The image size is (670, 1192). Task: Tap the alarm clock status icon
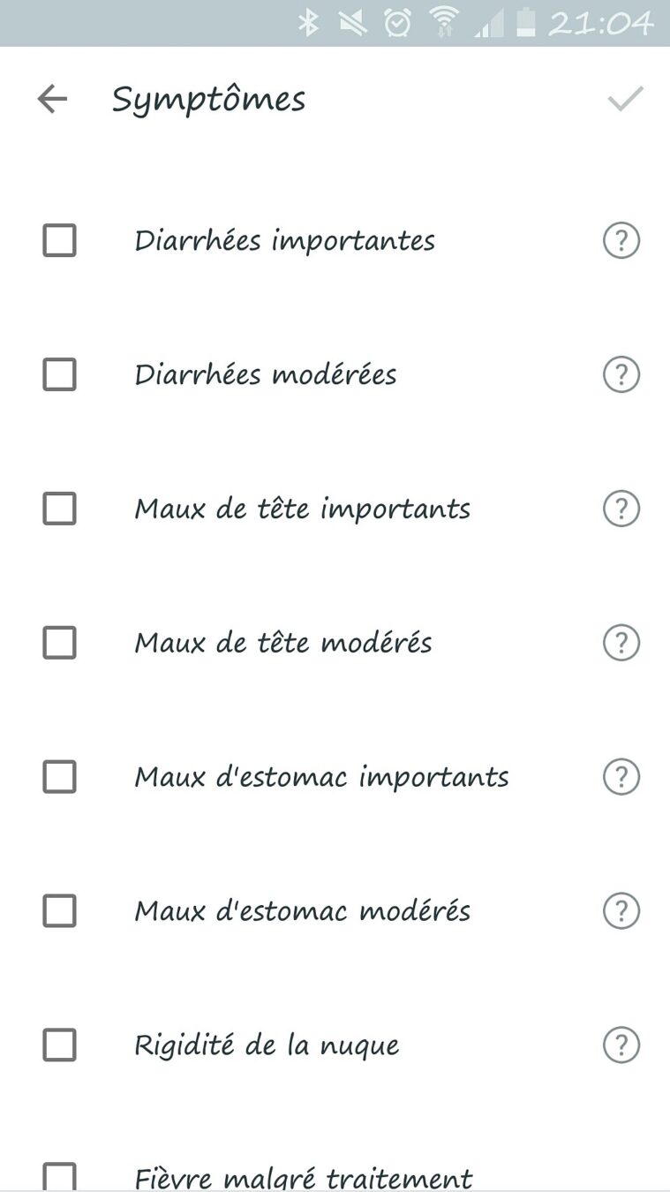tap(398, 22)
